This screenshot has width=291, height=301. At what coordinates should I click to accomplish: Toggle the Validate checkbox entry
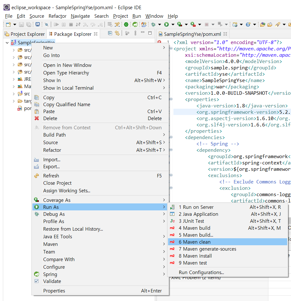[101, 281]
